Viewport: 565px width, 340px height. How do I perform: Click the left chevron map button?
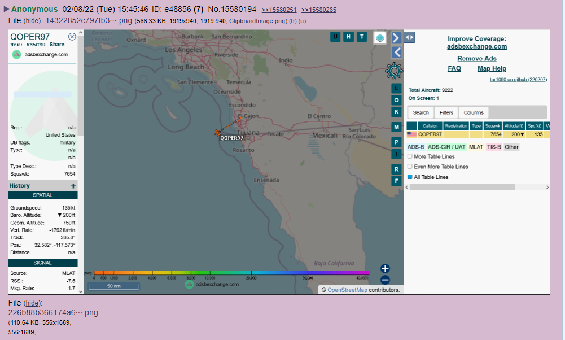tap(396, 53)
